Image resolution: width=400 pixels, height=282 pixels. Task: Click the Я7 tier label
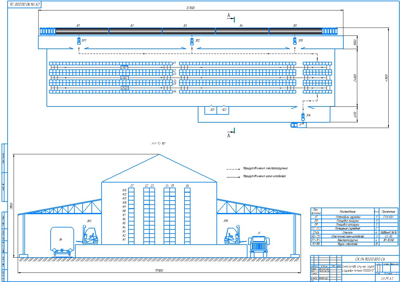coord(124,215)
